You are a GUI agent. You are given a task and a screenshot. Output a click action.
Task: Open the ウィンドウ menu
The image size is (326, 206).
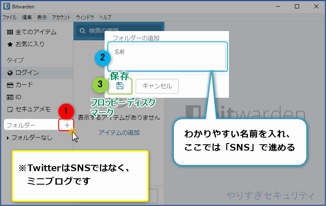[84, 18]
